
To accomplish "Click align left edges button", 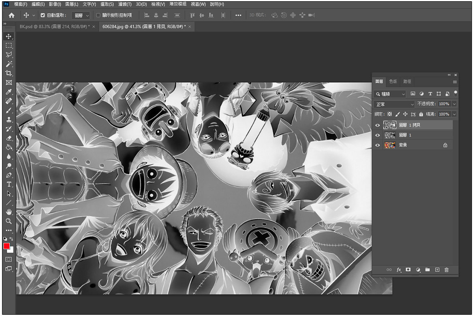I will point(147,15).
